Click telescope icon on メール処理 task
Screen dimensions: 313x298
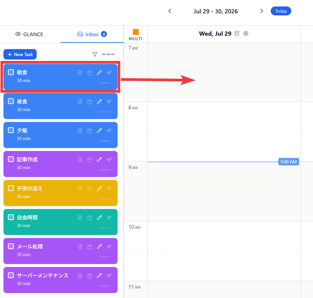click(x=109, y=247)
